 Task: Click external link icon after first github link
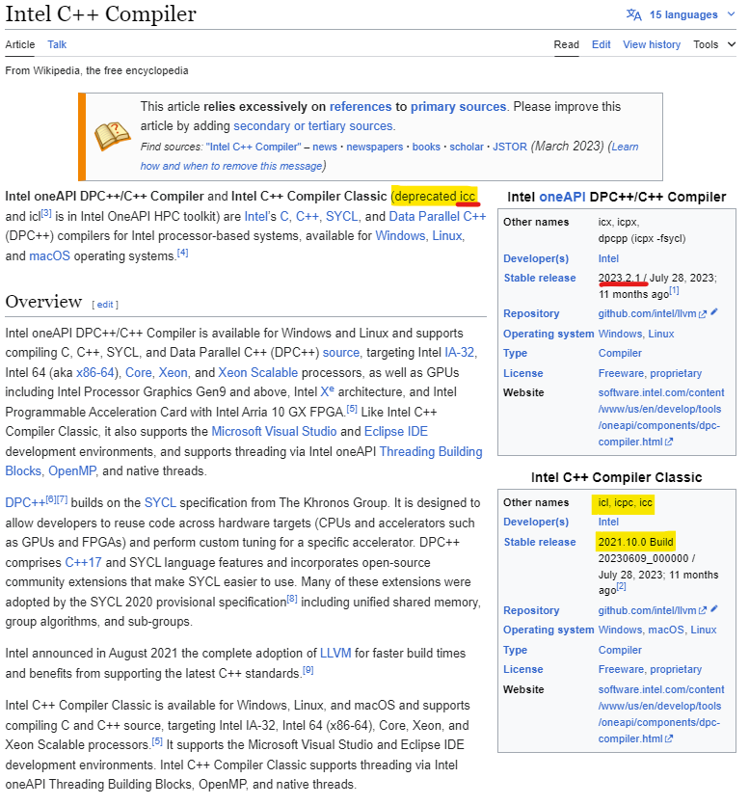tap(703, 314)
